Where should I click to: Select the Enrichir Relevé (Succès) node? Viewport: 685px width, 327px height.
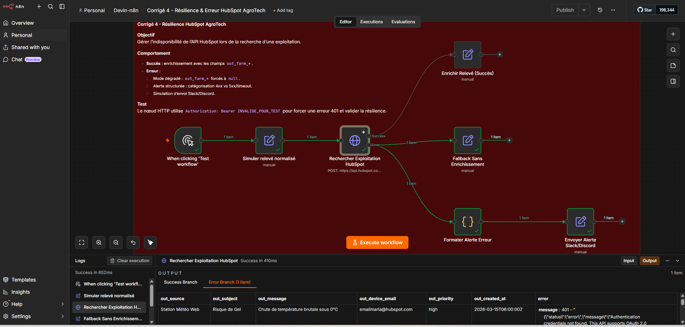coord(468,55)
